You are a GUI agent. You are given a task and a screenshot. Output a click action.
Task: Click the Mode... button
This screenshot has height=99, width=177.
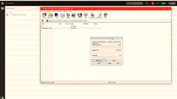coord(110,63)
